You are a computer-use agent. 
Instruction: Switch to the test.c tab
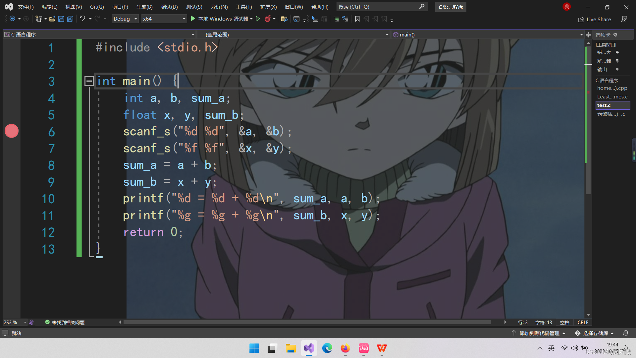click(604, 105)
